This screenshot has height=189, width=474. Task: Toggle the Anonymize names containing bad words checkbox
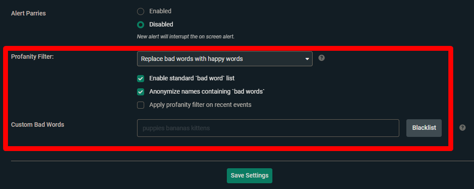[141, 92]
